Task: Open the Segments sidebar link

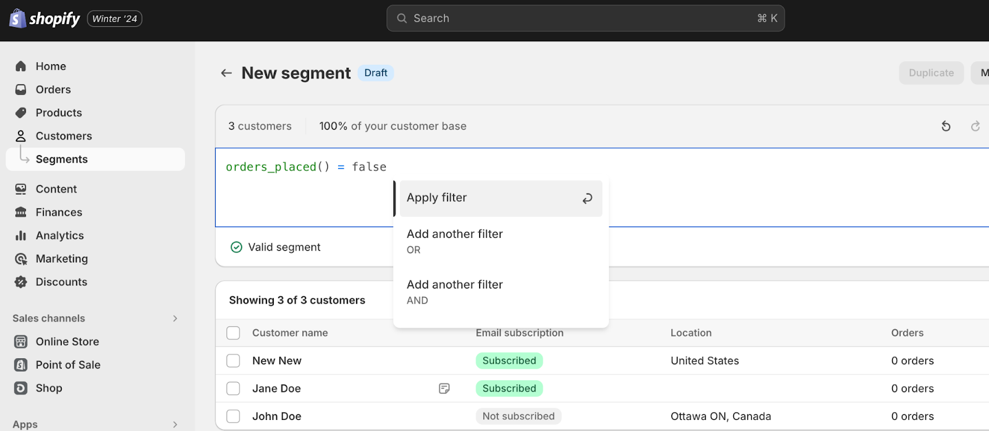Action: (62, 159)
